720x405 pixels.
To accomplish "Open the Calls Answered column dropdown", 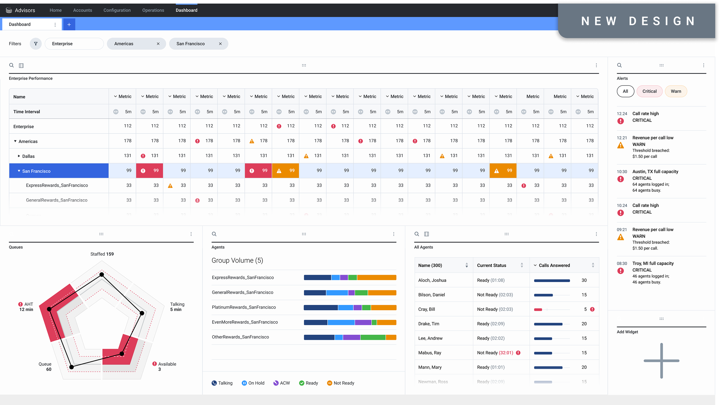I will click(x=535, y=266).
